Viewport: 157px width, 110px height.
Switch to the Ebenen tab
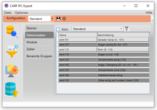39,28
